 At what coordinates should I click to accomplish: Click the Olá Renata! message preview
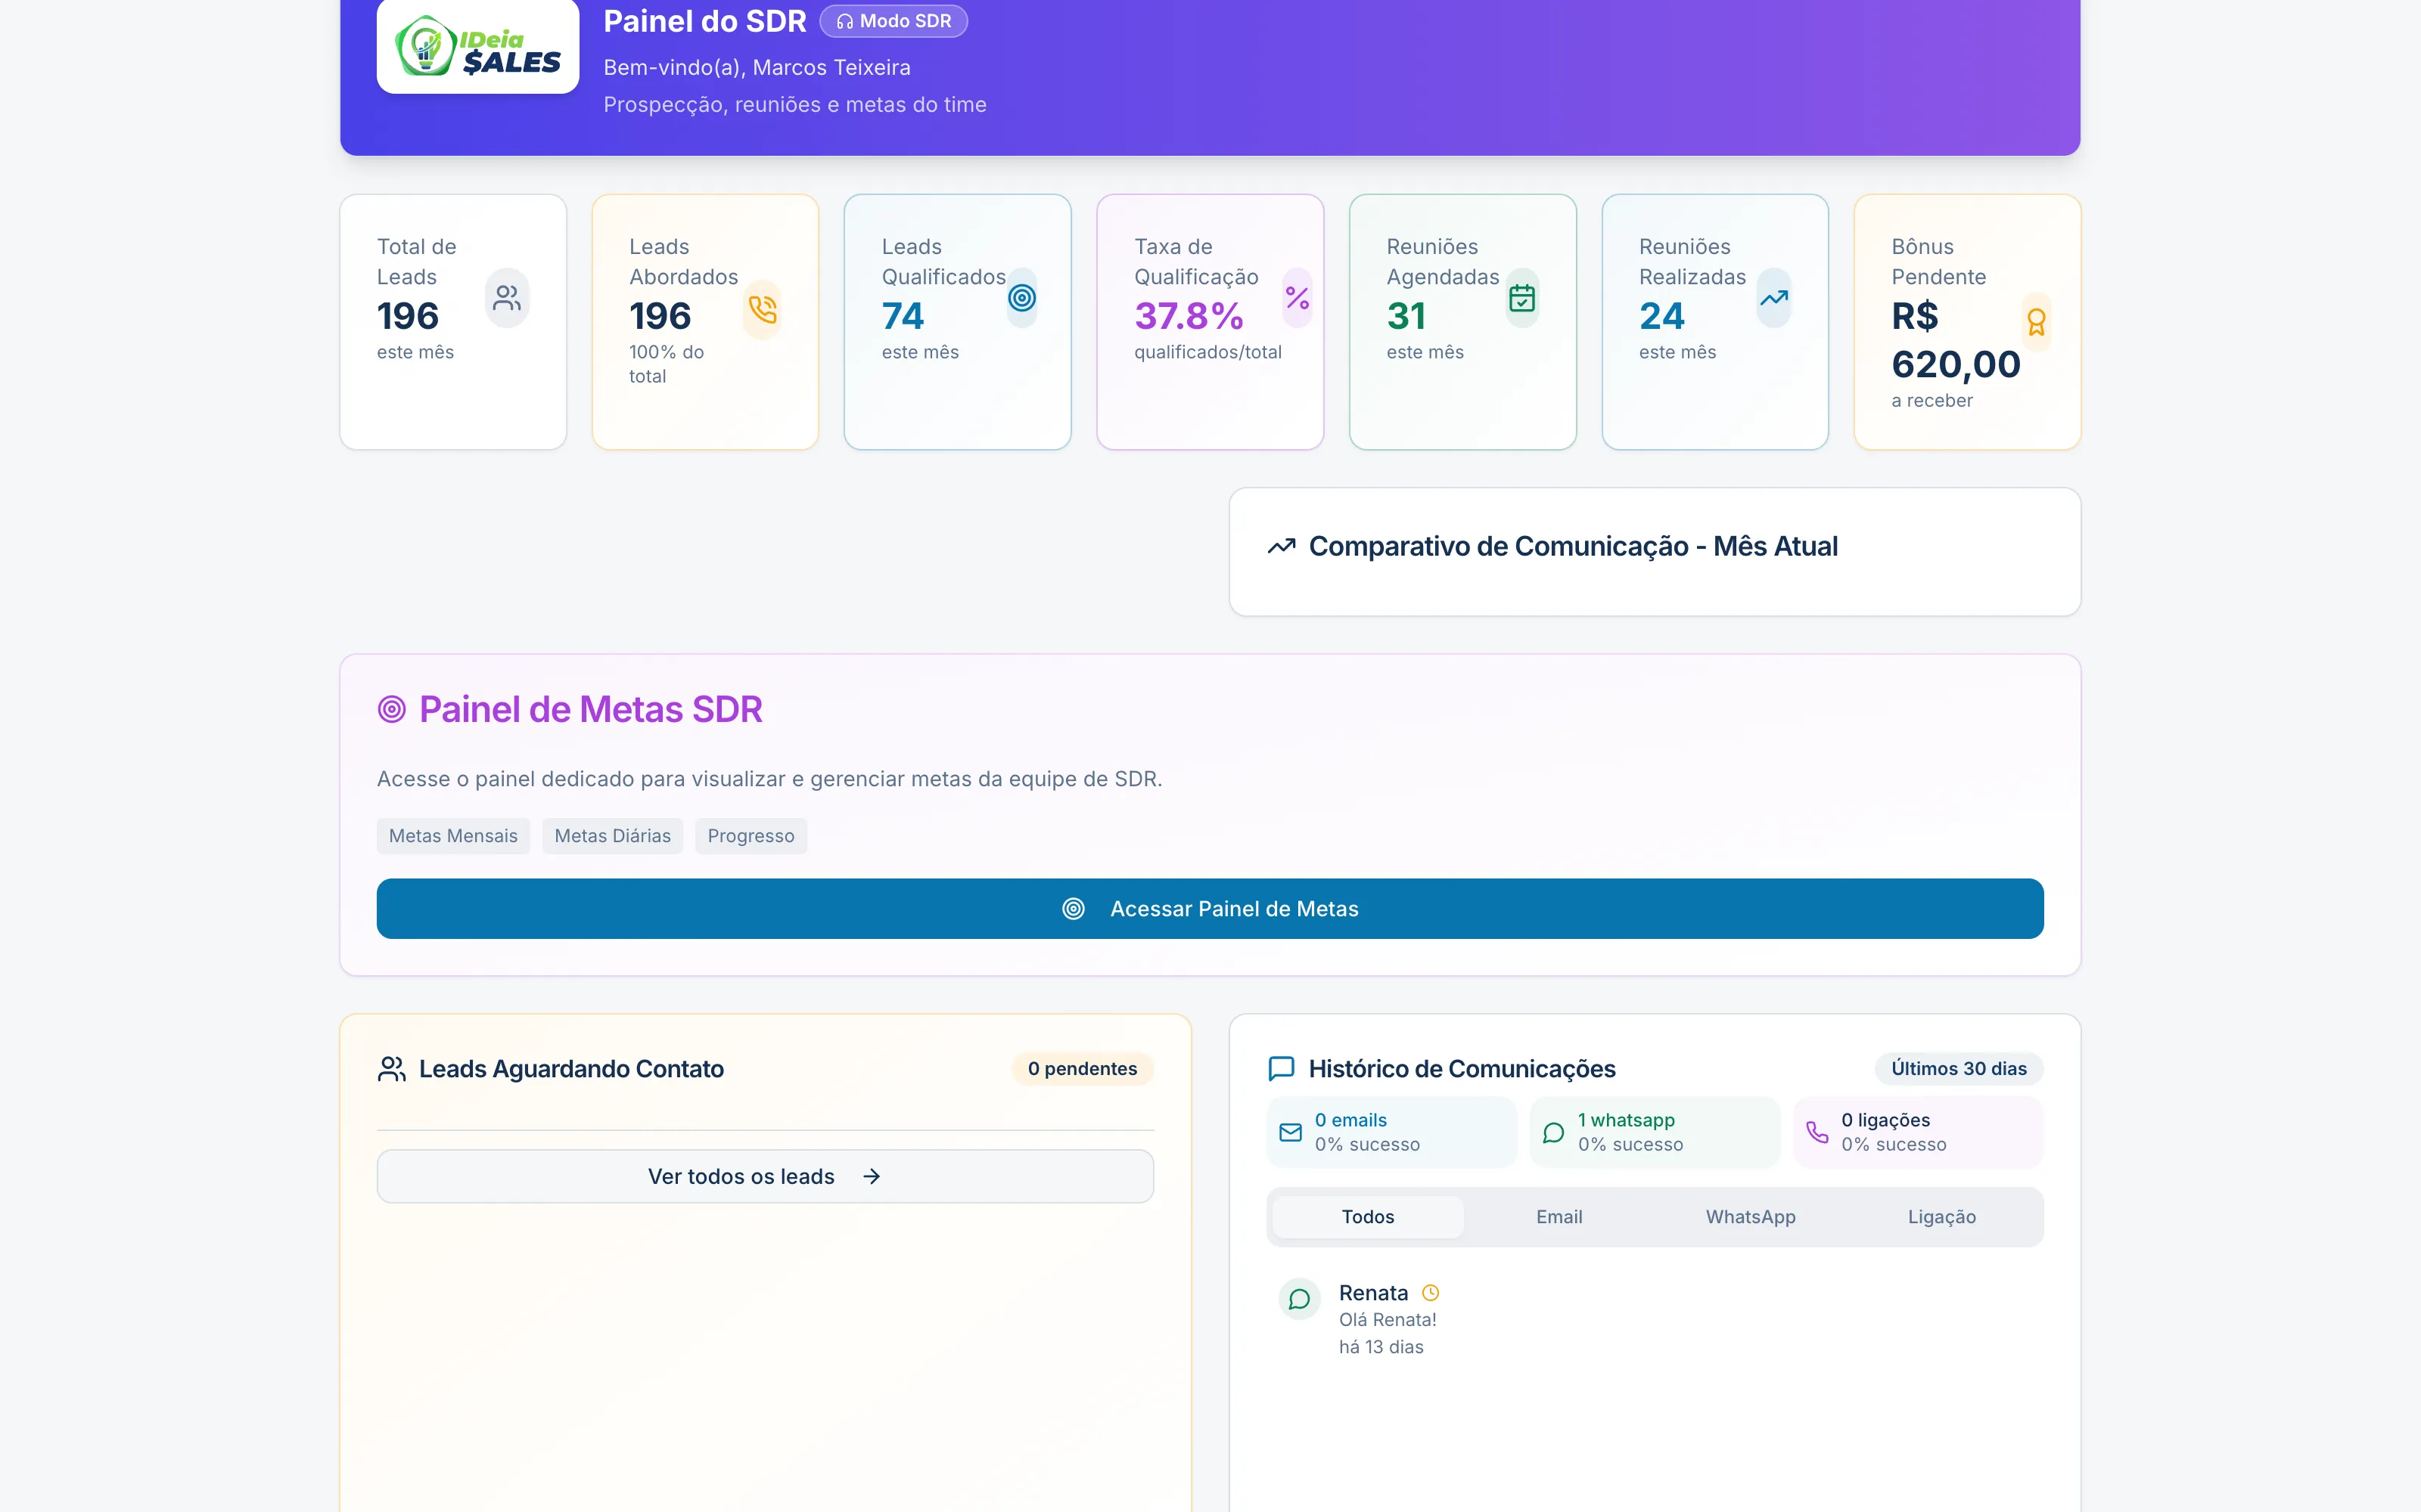coord(1388,1319)
